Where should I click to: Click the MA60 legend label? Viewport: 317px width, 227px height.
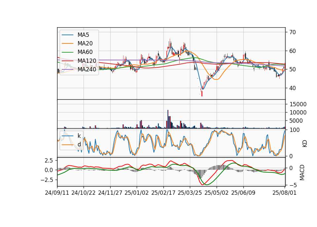pyautogui.click(x=85, y=52)
